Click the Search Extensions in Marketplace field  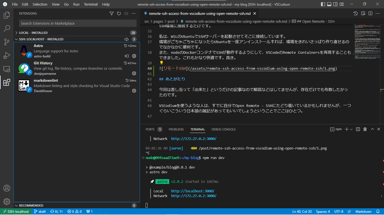tap(78, 23)
